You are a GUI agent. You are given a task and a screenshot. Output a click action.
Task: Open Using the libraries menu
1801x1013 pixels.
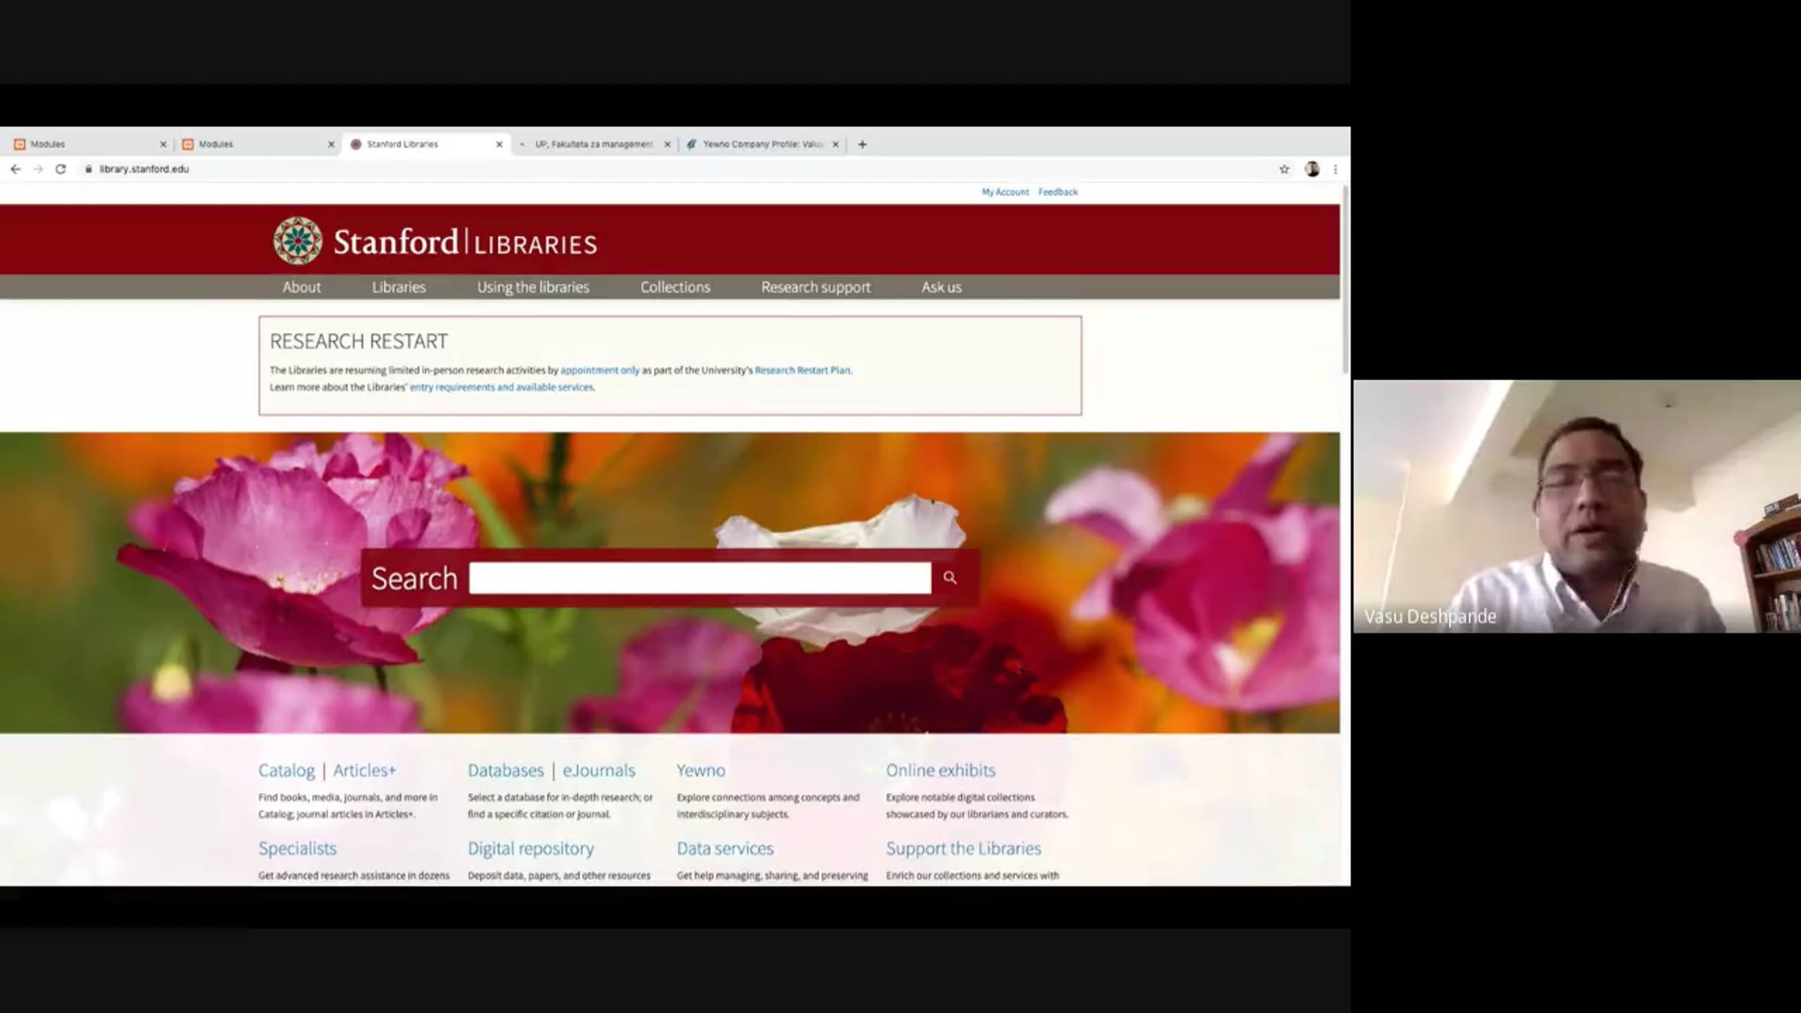[x=533, y=287]
